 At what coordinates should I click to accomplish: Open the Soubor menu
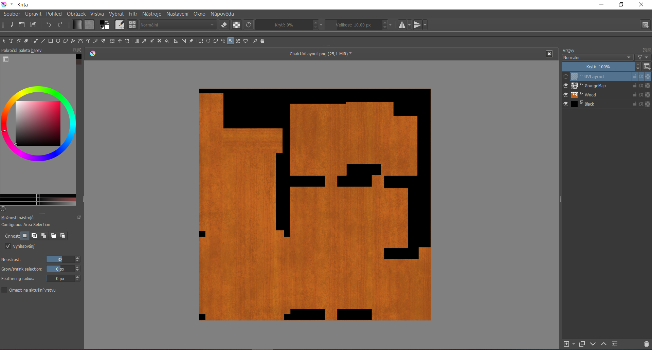pyautogui.click(x=12, y=14)
